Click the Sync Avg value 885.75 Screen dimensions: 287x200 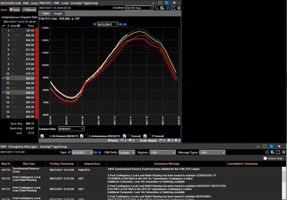pyautogui.click(x=30, y=123)
